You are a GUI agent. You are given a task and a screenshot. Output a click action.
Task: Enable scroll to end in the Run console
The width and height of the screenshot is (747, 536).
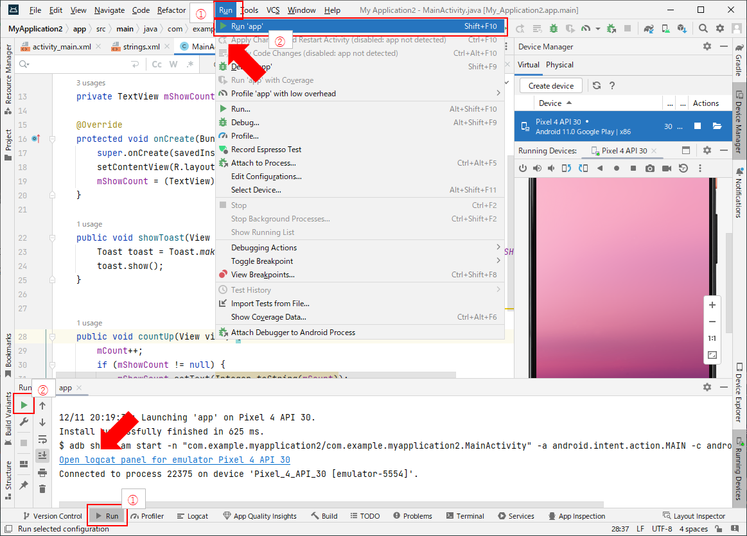[42, 456]
